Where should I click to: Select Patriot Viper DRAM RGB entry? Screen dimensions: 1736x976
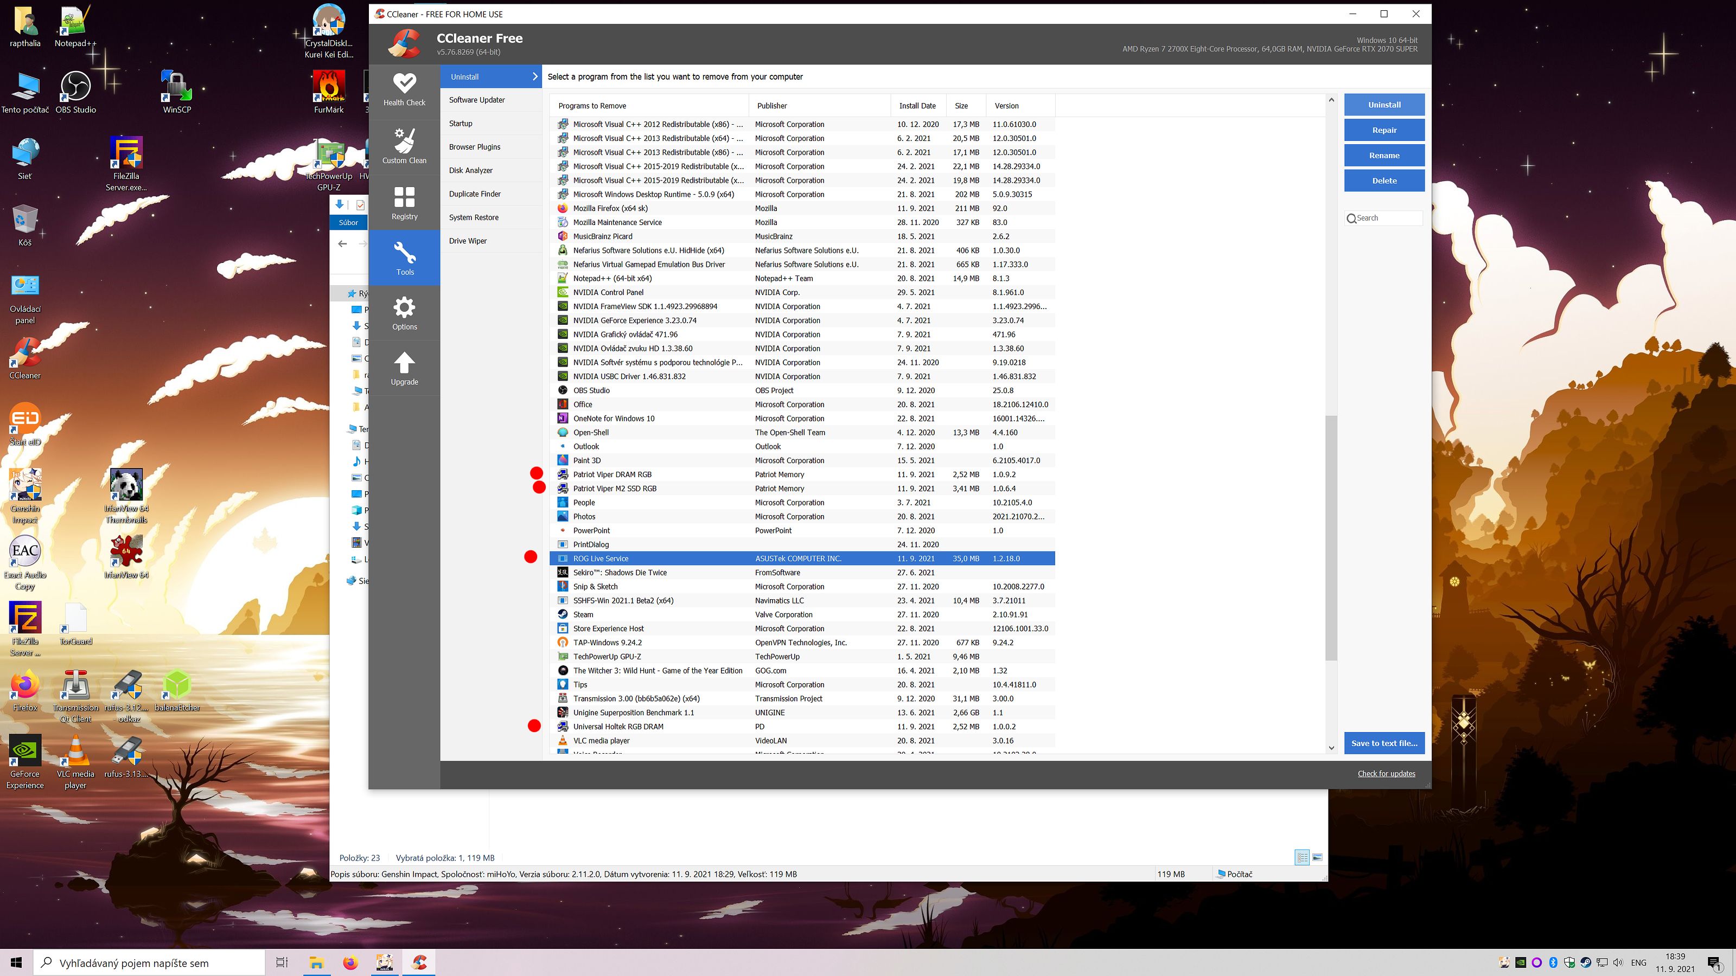pos(803,475)
